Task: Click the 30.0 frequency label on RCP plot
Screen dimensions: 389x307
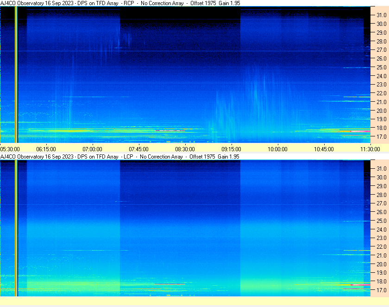Action: pyautogui.click(x=382, y=24)
